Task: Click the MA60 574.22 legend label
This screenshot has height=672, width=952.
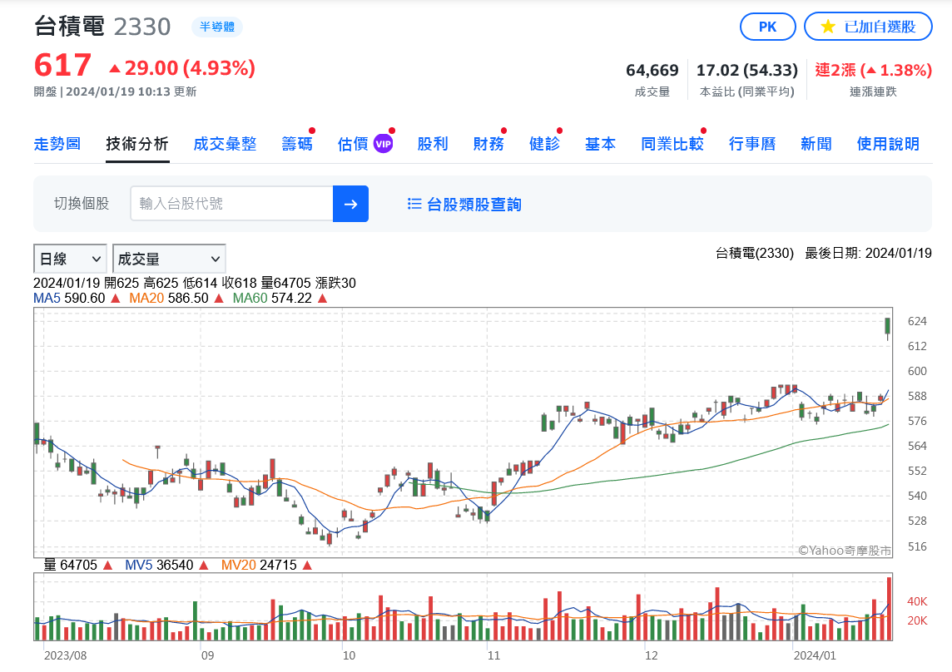Action: tap(273, 299)
